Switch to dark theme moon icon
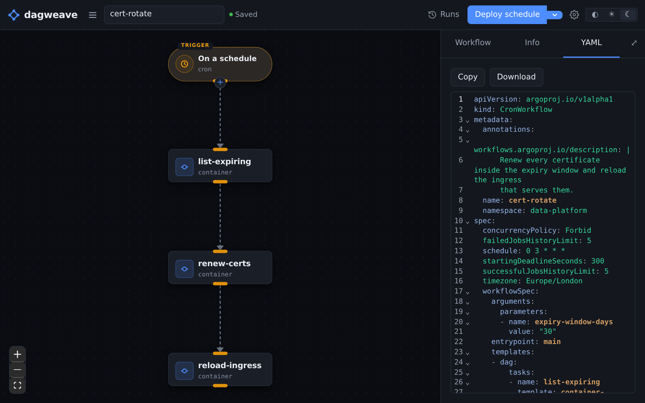 click(x=628, y=14)
